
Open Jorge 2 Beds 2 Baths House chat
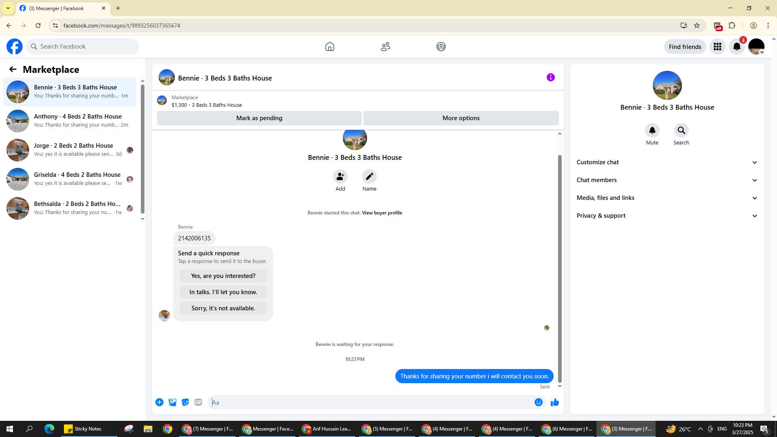pos(70,150)
